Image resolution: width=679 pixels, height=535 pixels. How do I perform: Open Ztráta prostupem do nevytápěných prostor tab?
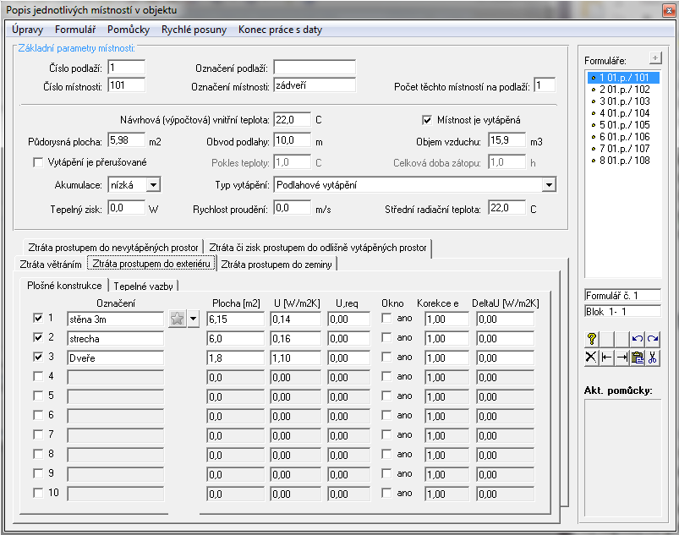[113, 248]
